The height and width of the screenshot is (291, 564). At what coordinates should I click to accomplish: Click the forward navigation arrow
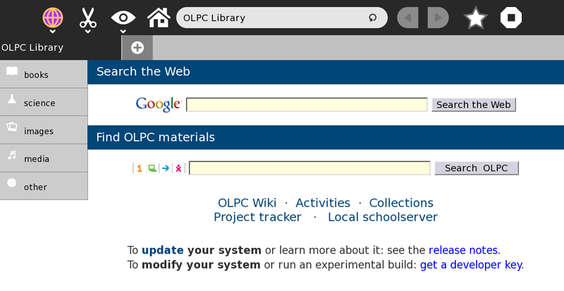pyautogui.click(x=438, y=18)
